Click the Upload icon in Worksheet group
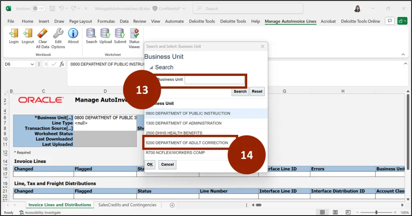Viewport: 412px width, 216px height. pos(106,34)
